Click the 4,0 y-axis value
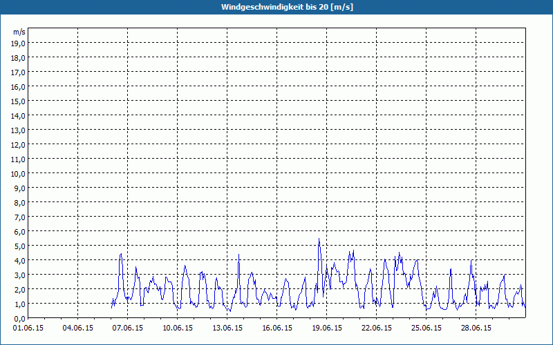The image size is (553, 345). click(20, 261)
